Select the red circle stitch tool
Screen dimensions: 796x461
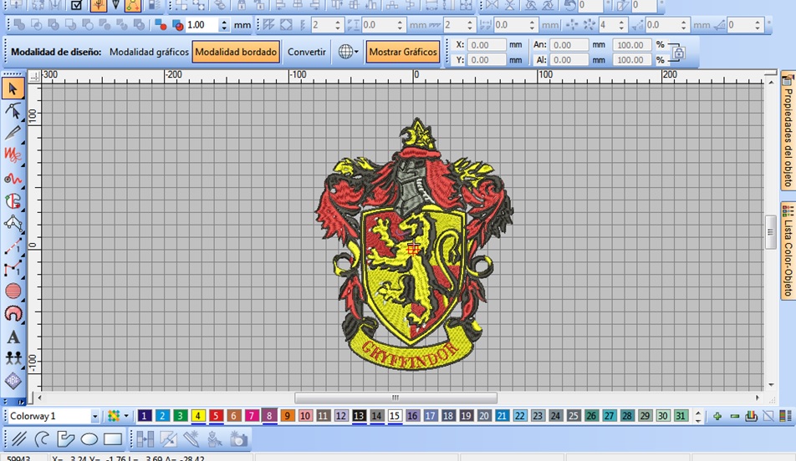click(x=13, y=291)
